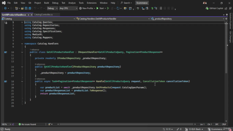Image resolution: width=233 pixels, height=131 pixels.
Task: Expand the Start button dropdown arrow
Action: tap(105, 8)
